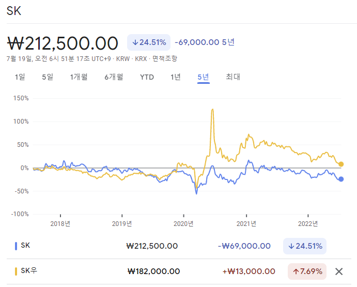The width and height of the screenshot is (357, 287).
Task: Click the KRX exchange label
Action: [141, 59]
